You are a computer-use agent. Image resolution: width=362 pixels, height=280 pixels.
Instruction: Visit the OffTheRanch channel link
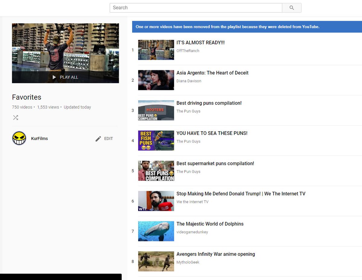pyautogui.click(x=188, y=51)
